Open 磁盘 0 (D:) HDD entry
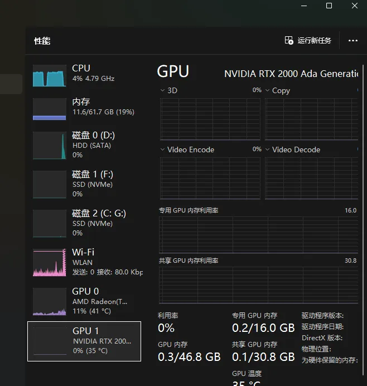The width and height of the screenshot is (367, 386). point(84,145)
